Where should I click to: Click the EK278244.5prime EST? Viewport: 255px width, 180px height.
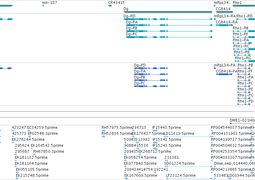[13, 143]
